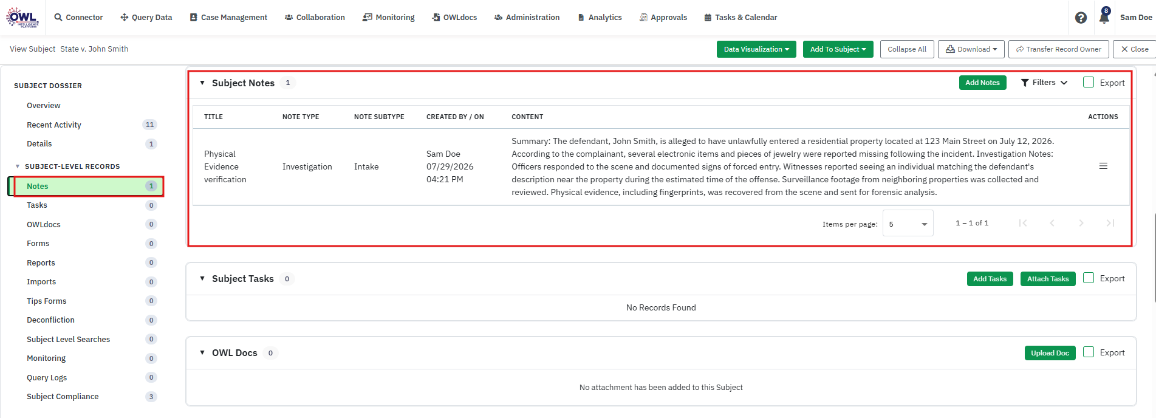Viewport: 1156px width, 418px height.
Task: Click the Filters funnel icon
Action: coord(1025,83)
